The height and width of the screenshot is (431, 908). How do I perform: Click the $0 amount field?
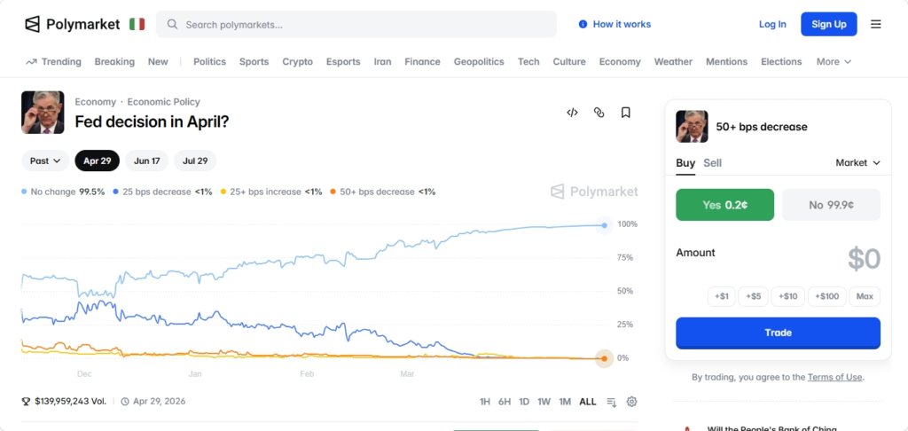click(x=864, y=259)
